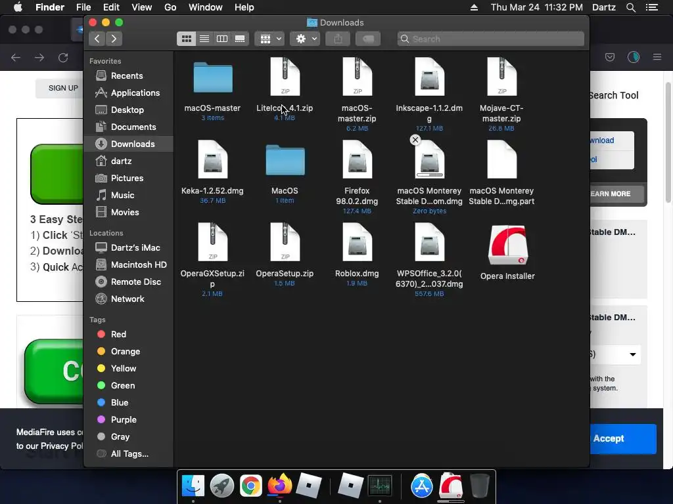The width and height of the screenshot is (673, 504).
Task: Click the Share toolbar button
Action: point(338,39)
